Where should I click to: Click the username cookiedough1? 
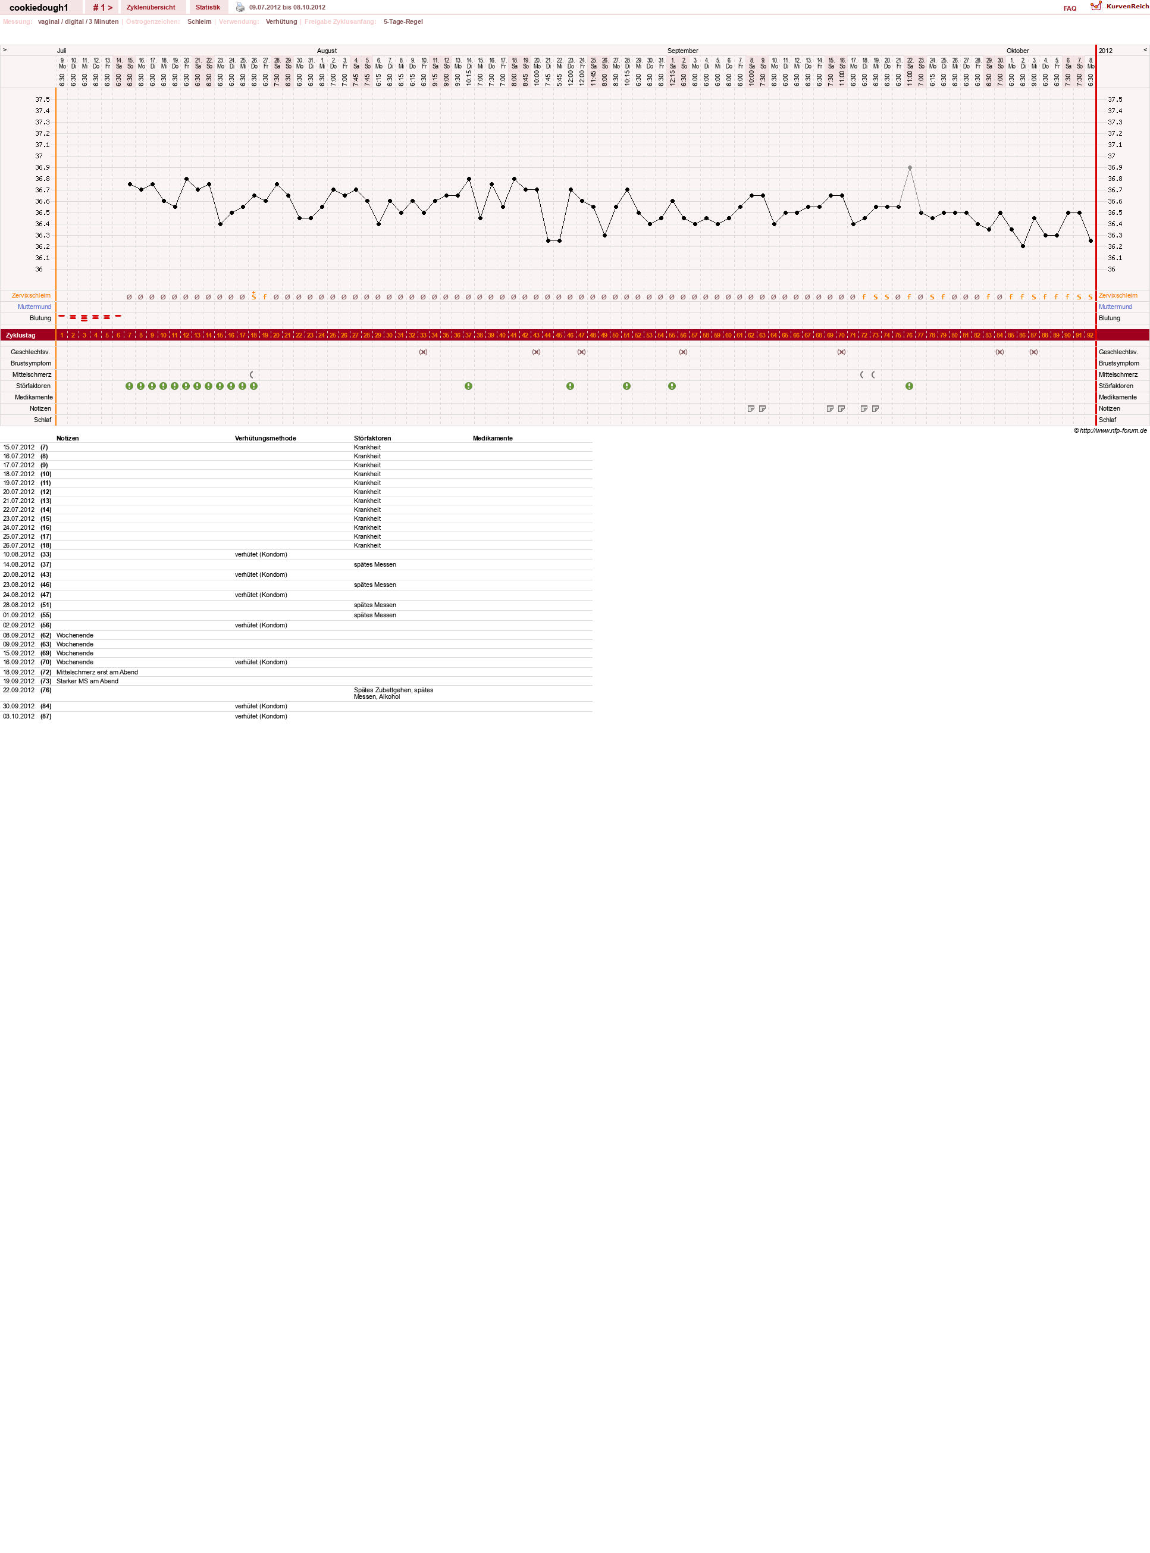(x=39, y=8)
